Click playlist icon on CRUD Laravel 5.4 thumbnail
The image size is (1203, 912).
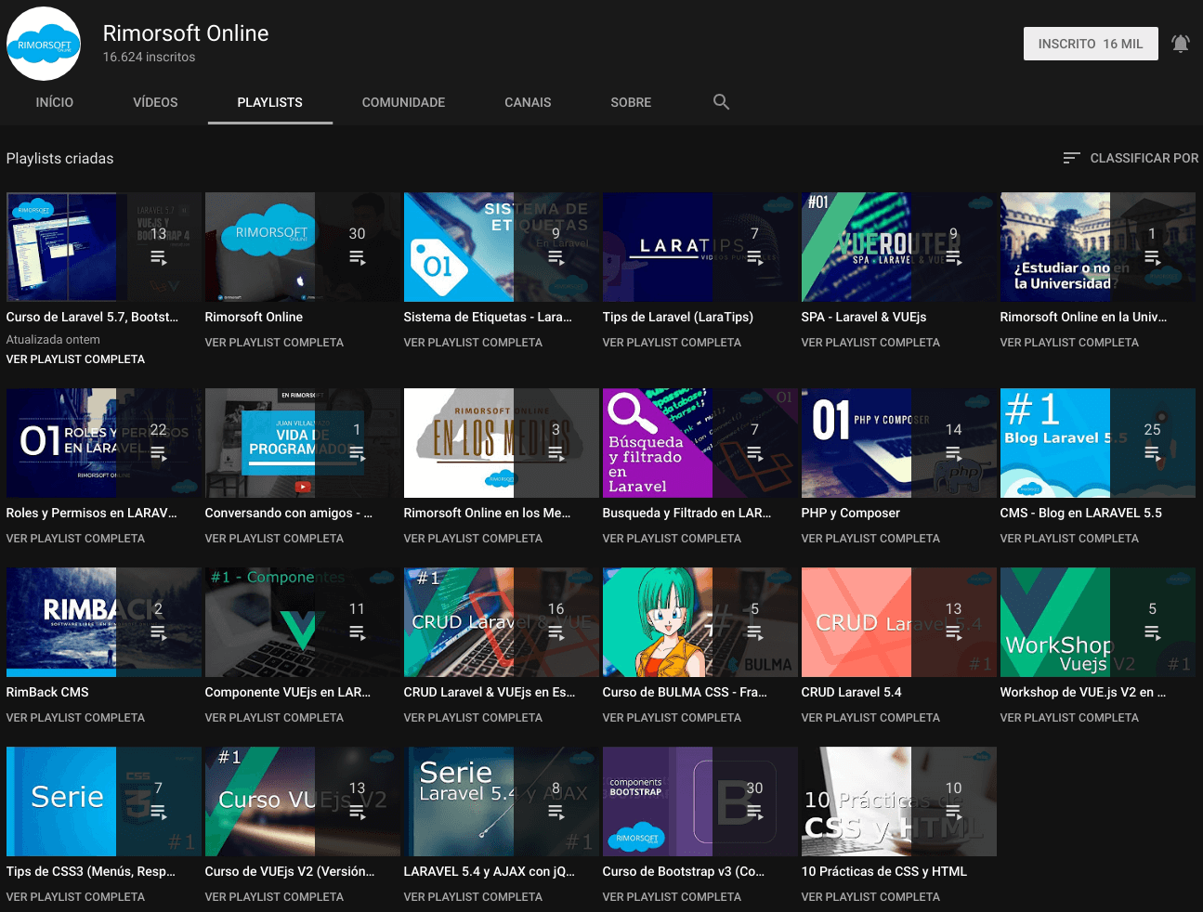click(953, 632)
